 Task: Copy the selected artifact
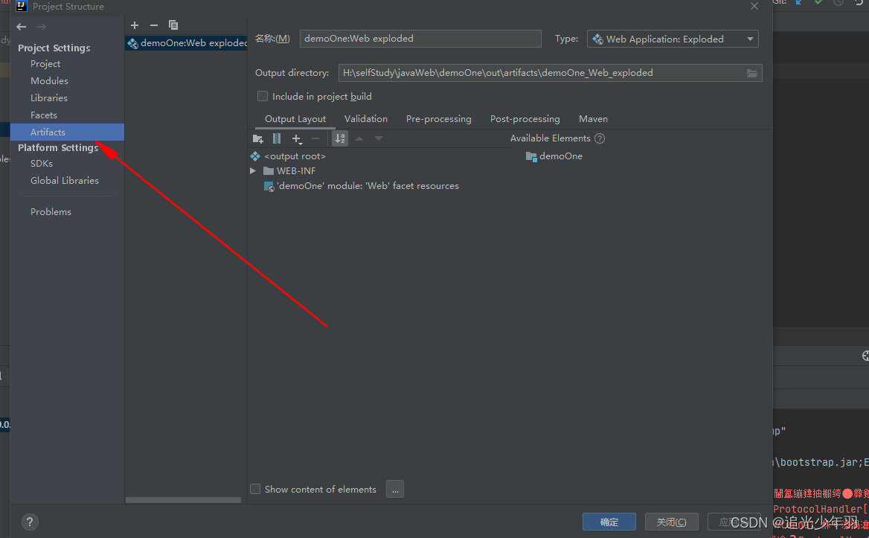[x=173, y=25]
